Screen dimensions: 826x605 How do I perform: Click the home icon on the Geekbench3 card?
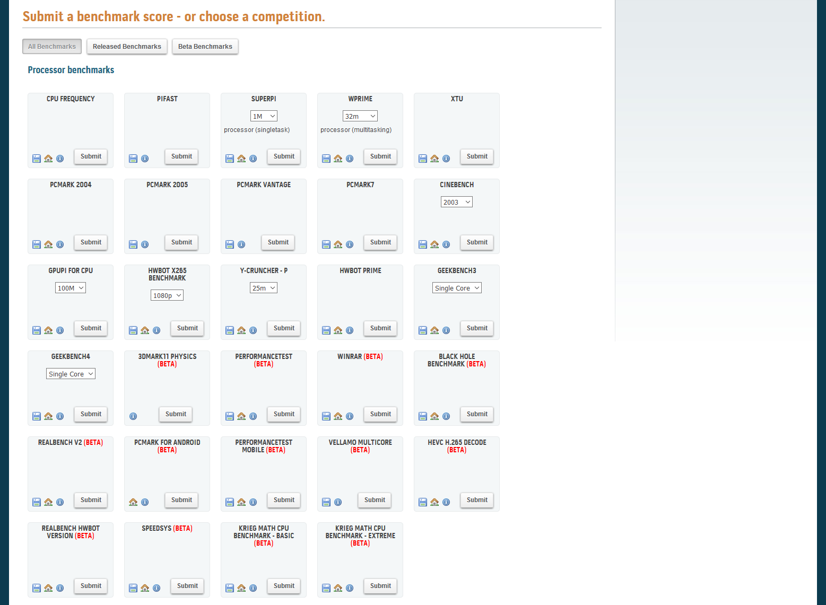pyautogui.click(x=434, y=330)
